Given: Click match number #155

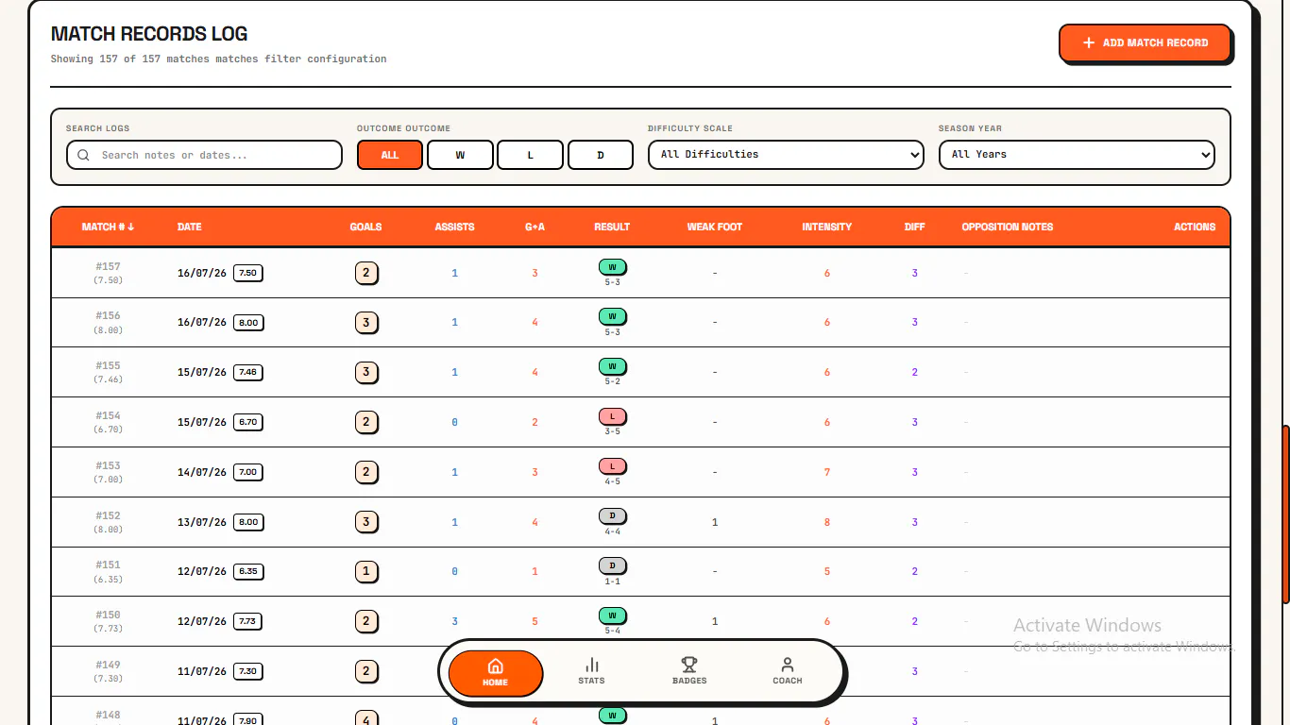Looking at the screenshot, I should pyautogui.click(x=108, y=366).
